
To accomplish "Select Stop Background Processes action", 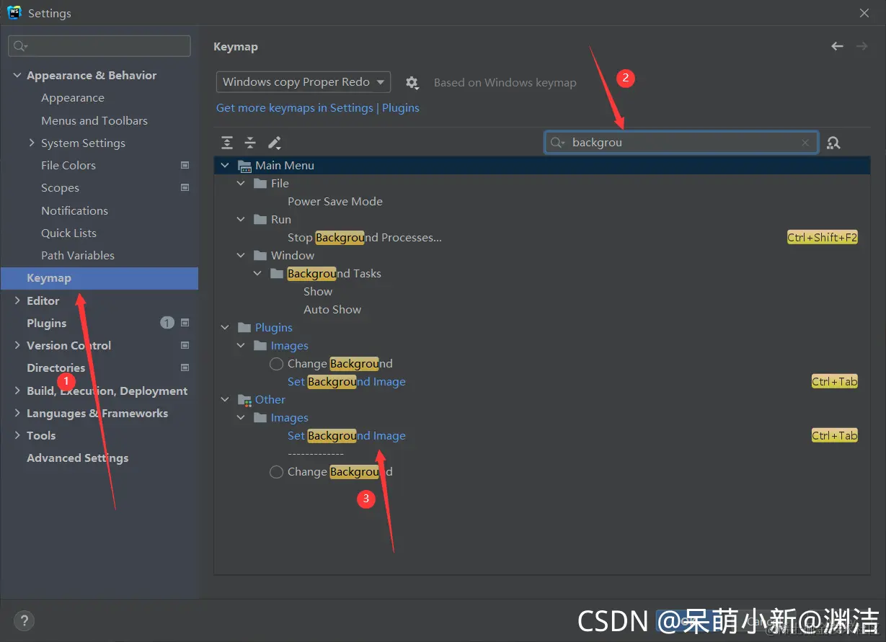I will 365,238.
